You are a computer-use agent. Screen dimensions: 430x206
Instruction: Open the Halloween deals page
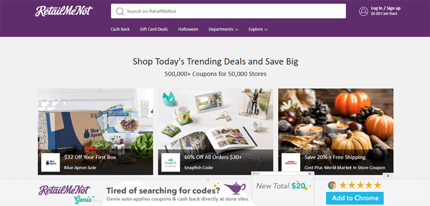188,29
